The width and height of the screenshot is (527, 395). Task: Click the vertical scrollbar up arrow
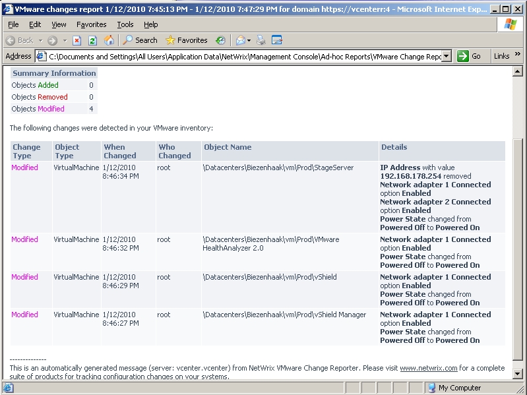[517, 71]
